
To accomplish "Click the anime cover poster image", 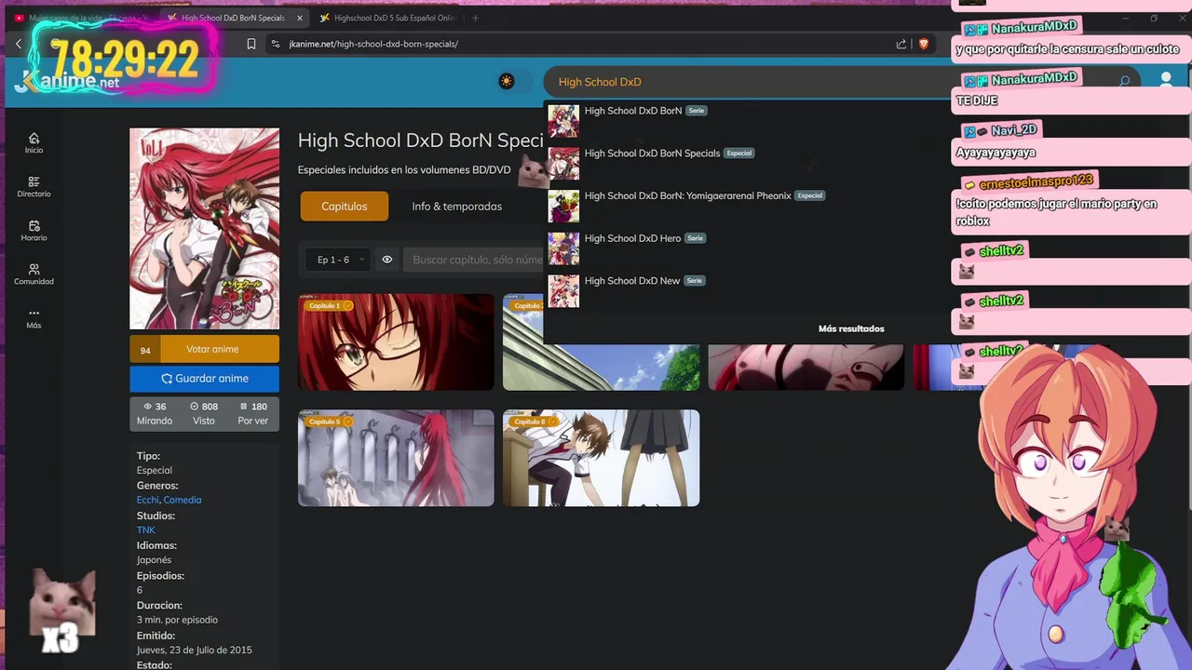I will (x=204, y=229).
